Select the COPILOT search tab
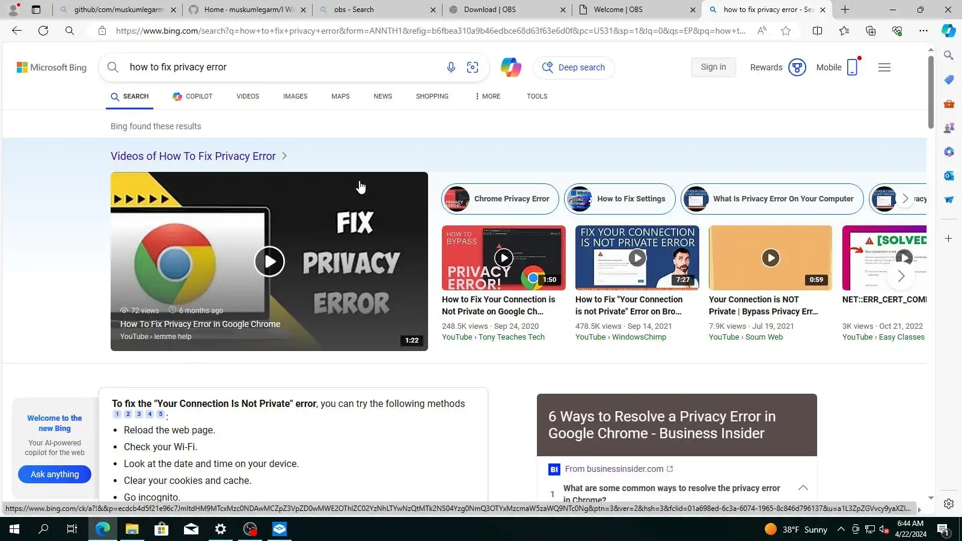The width and height of the screenshot is (962, 541). [192, 96]
